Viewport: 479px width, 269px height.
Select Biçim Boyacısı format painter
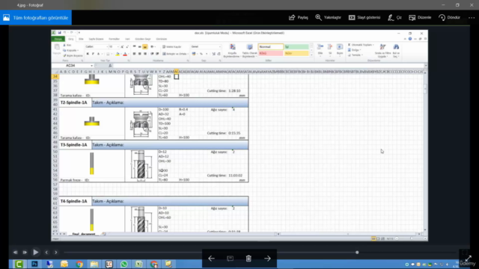pyautogui.click(x=73, y=55)
